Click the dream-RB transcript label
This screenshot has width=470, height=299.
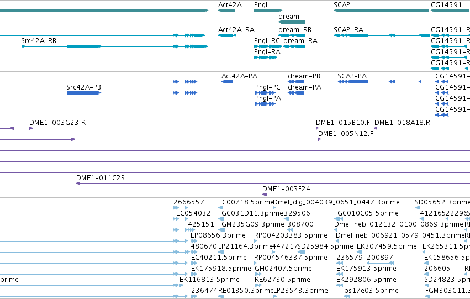point(295,30)
